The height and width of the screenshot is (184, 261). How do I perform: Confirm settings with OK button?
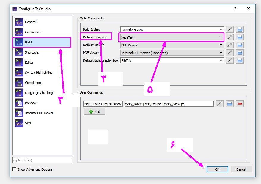[217, 169]
